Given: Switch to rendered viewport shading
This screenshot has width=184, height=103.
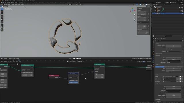Looking at the screenshot, I should pos(149,5).
